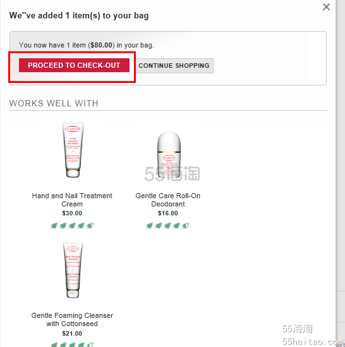Click Gentle Foaming Cleanser with Cottonseed title
The width and height of the screenshot is (345, 347).
pyautogui.click(x=72, y=320)
